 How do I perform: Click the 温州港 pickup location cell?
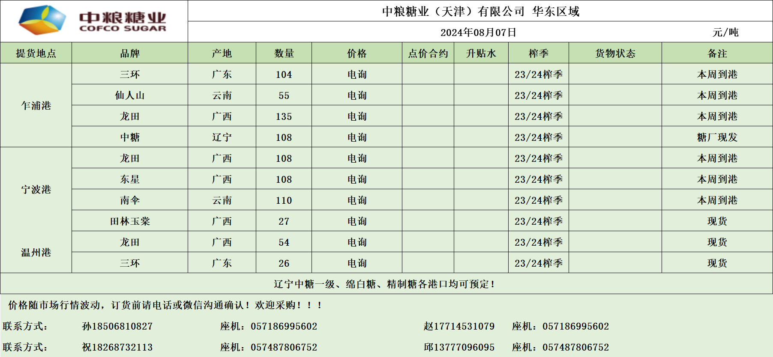point(36,253)
